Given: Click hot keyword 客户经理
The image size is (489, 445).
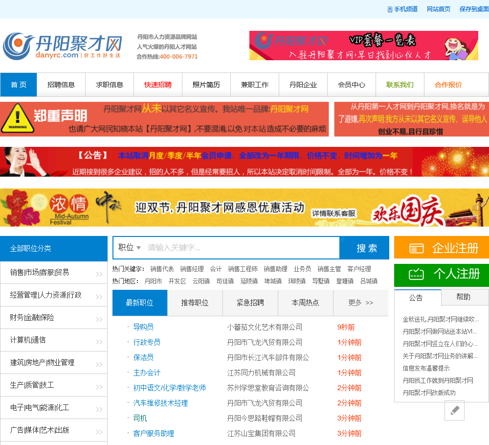Looking at the screenshot, I should (359, 269).
